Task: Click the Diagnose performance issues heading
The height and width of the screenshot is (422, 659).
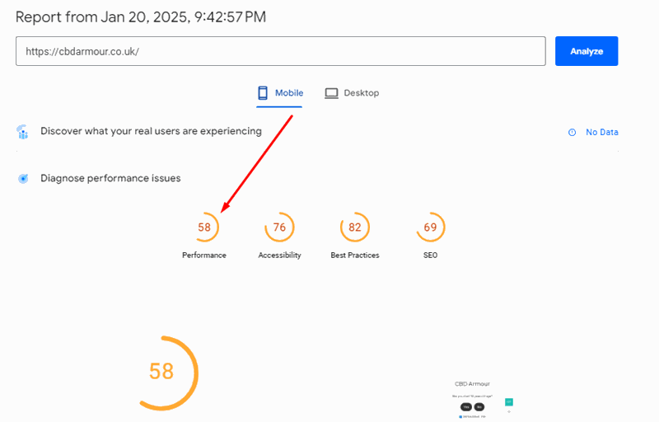Action: click(110, 178)
